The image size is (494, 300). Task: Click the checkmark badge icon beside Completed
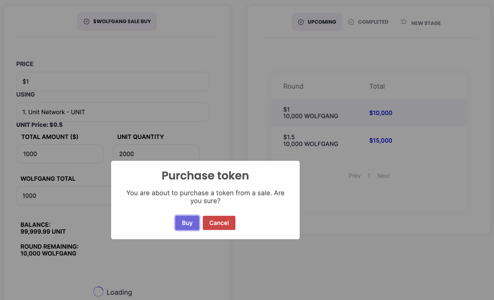[351, 22]
